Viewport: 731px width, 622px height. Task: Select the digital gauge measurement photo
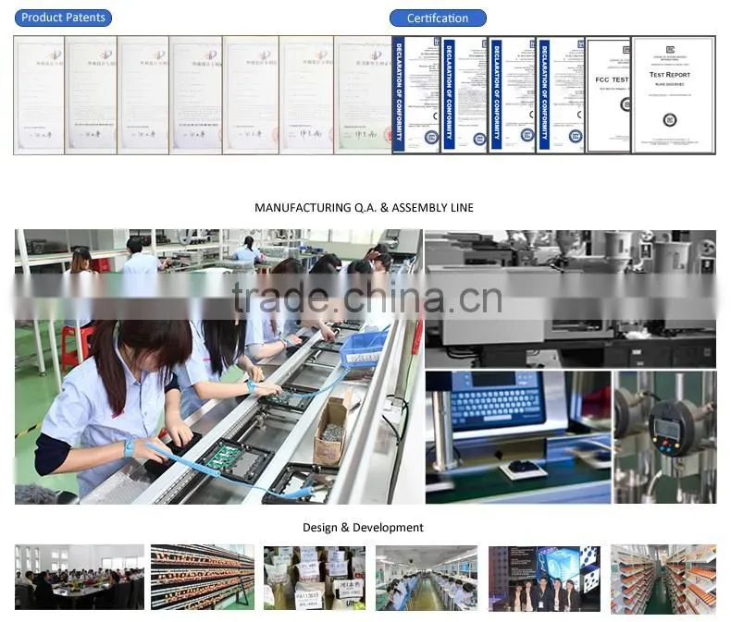click(664, 437)
